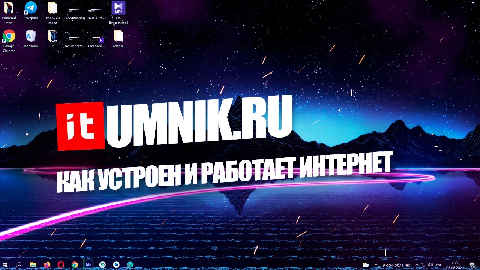Launch Google Chrome from the taskbar
The image size is (480, 270).
[x=75, y=264]
